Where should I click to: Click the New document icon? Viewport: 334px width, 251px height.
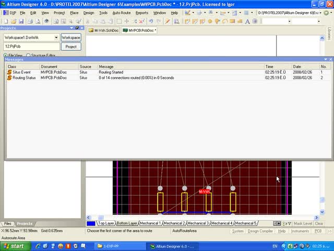click(6, 21)
